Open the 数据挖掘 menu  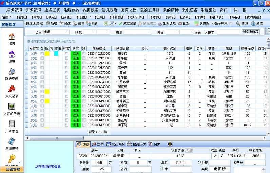(x=91, y=10)
